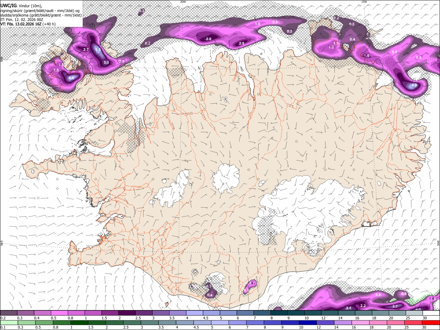Click the 1.0 precipitation label north of Iceland
The image size is (440, 330).
point(257,24)
